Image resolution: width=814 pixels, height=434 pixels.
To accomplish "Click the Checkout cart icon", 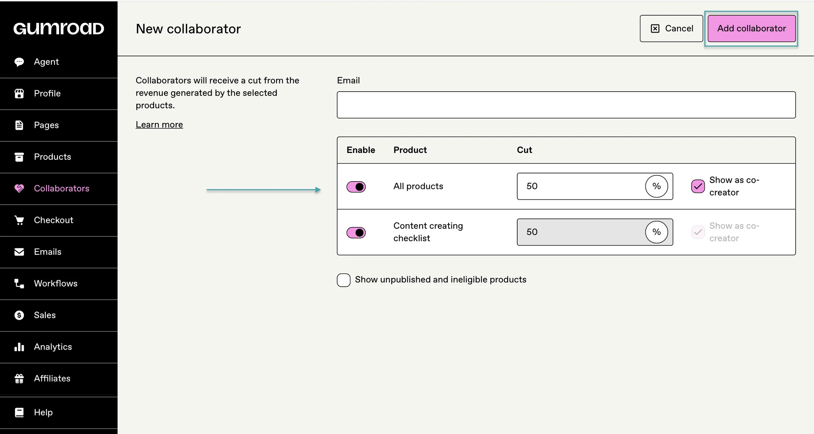I will (x=19, y=220).
